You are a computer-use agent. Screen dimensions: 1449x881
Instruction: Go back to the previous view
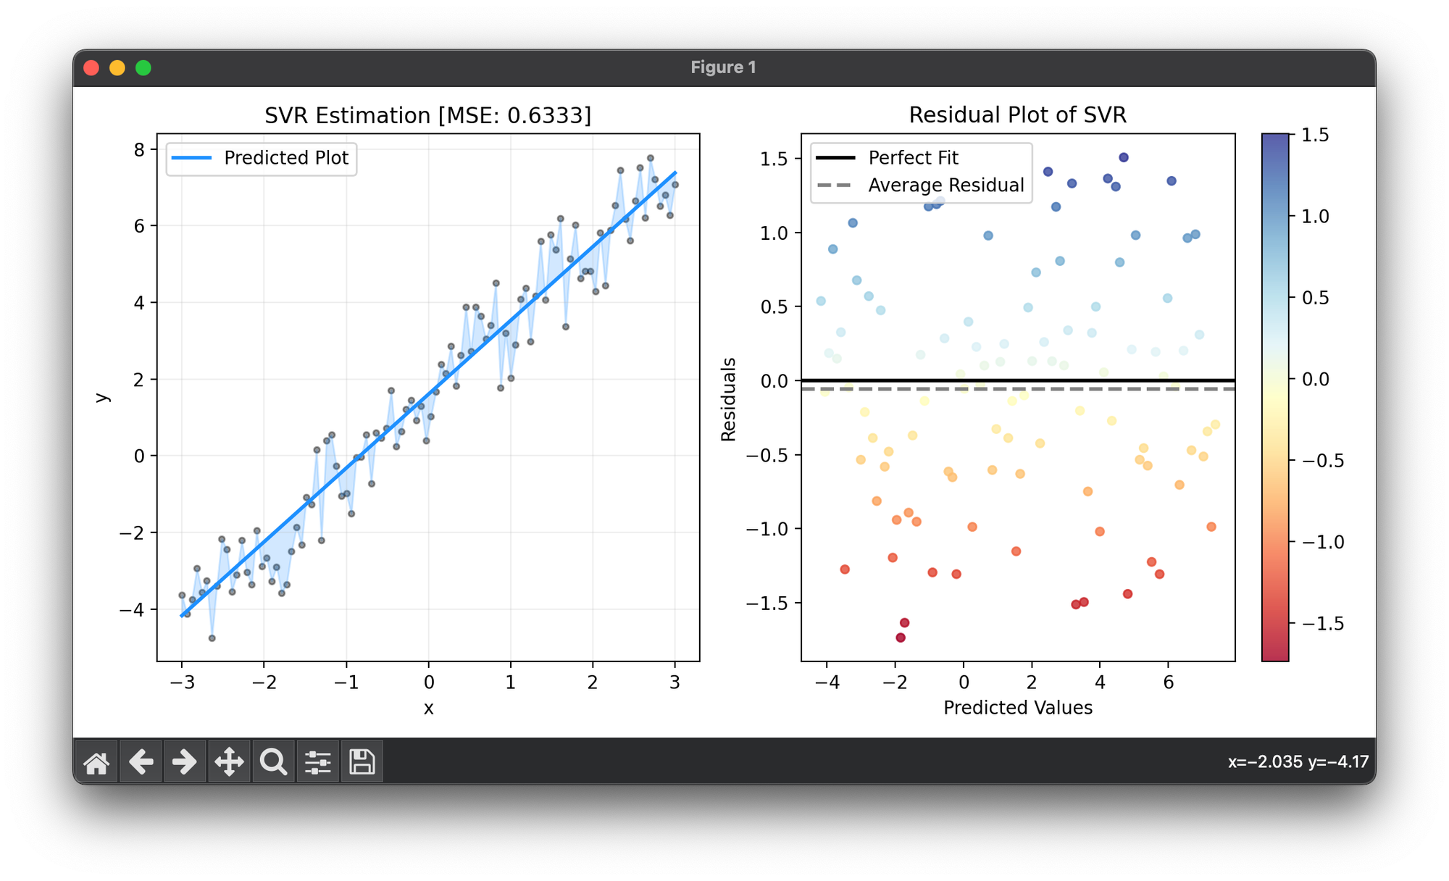click(x=141, y=762)
